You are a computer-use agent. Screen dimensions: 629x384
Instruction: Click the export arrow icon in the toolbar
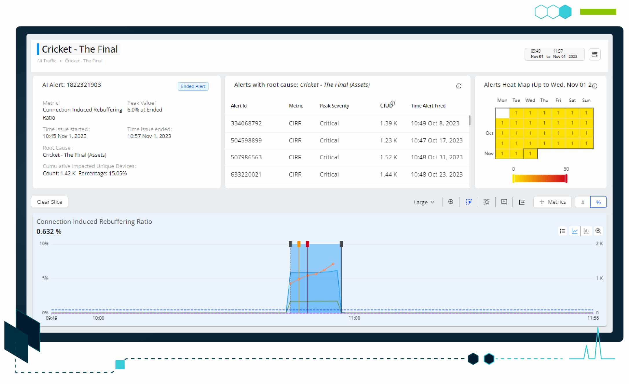(522, 202)
